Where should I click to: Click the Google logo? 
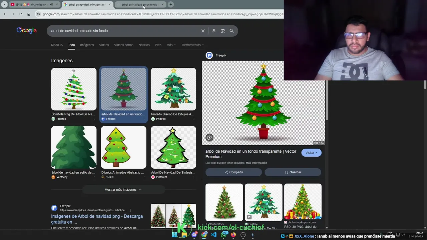[27, 30]
